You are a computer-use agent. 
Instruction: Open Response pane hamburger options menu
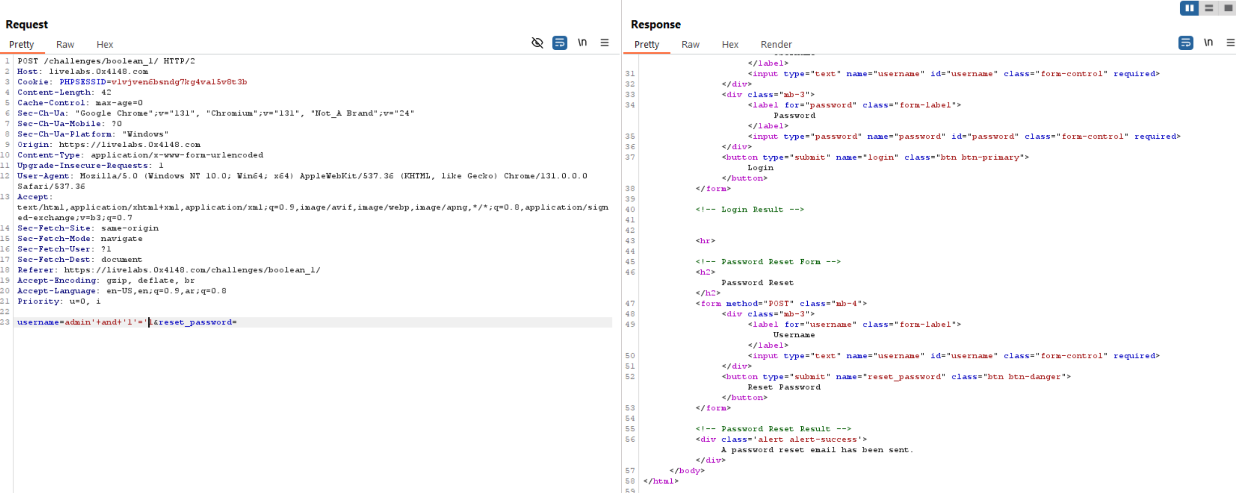(1230, 43)
